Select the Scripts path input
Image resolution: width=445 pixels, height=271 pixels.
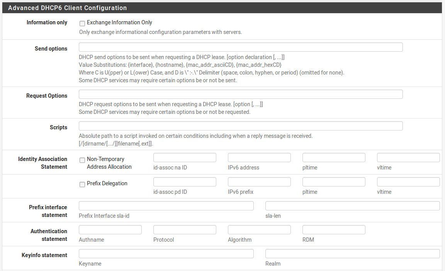pyautogui.click(x=241, y=126)
